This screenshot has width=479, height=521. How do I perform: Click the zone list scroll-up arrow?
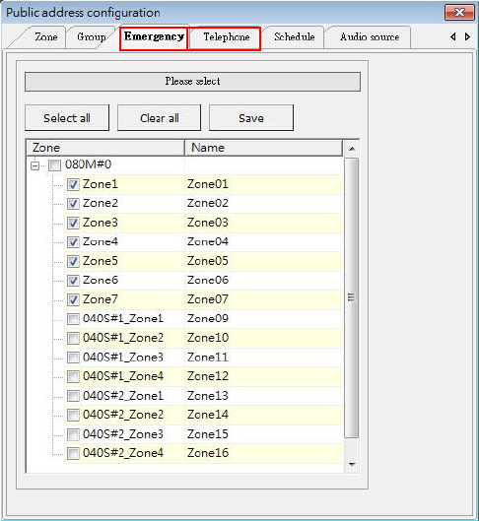pyautogui.click(x=352, y=149)
